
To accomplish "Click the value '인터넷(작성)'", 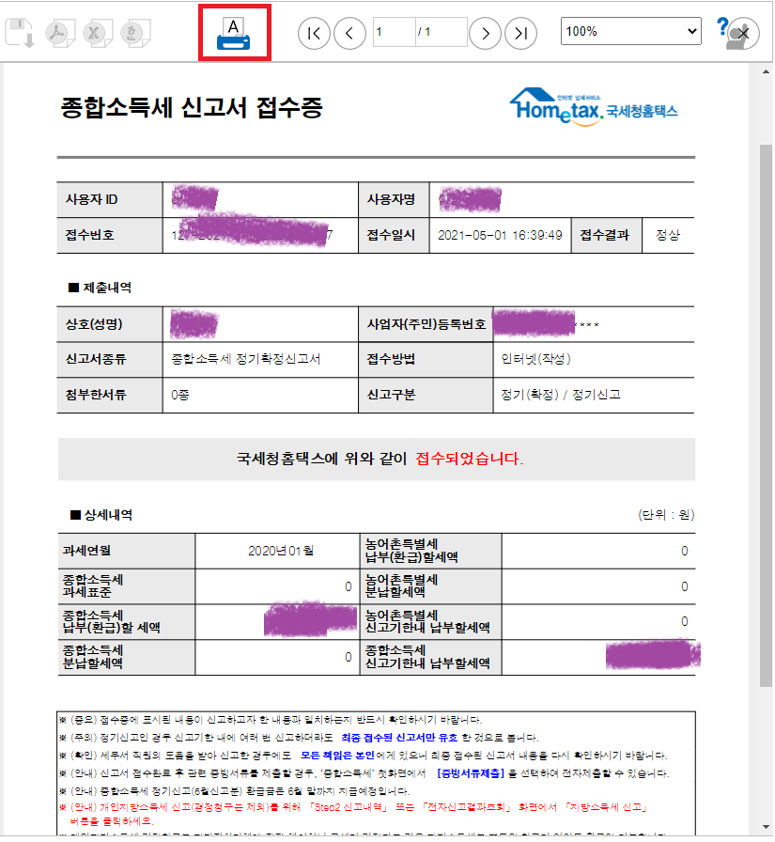I will coord(535,359).
